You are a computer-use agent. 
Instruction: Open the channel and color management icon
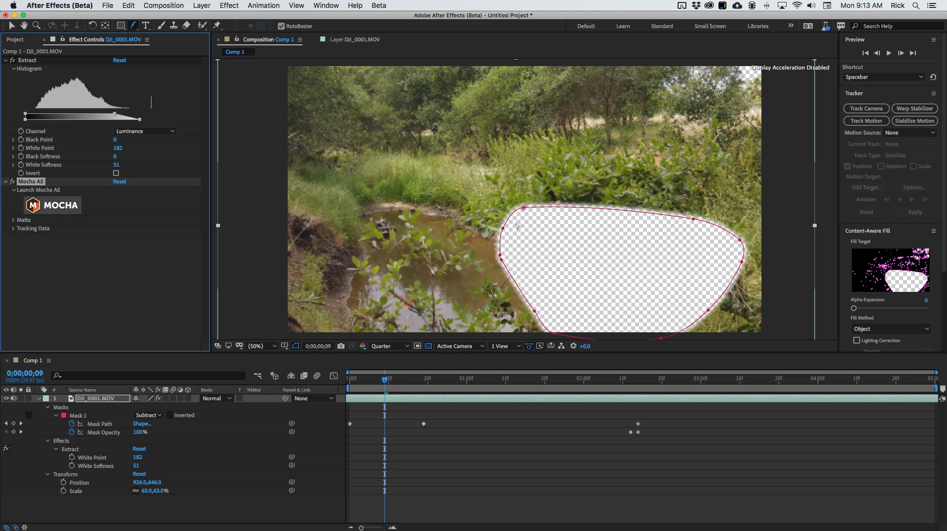click(x=363, y=346)
